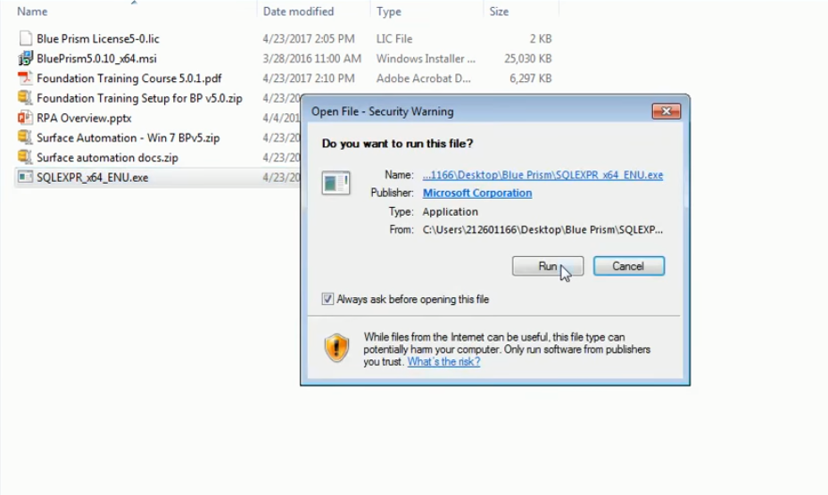Screen dimensions: 828x495
Task: Open the What's the risk? link
Action: [443, 361]
